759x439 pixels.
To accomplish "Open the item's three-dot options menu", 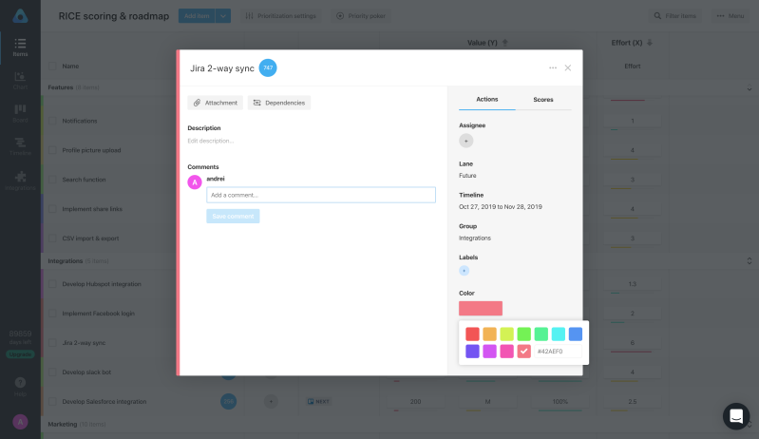I will (x=553, y=67).
